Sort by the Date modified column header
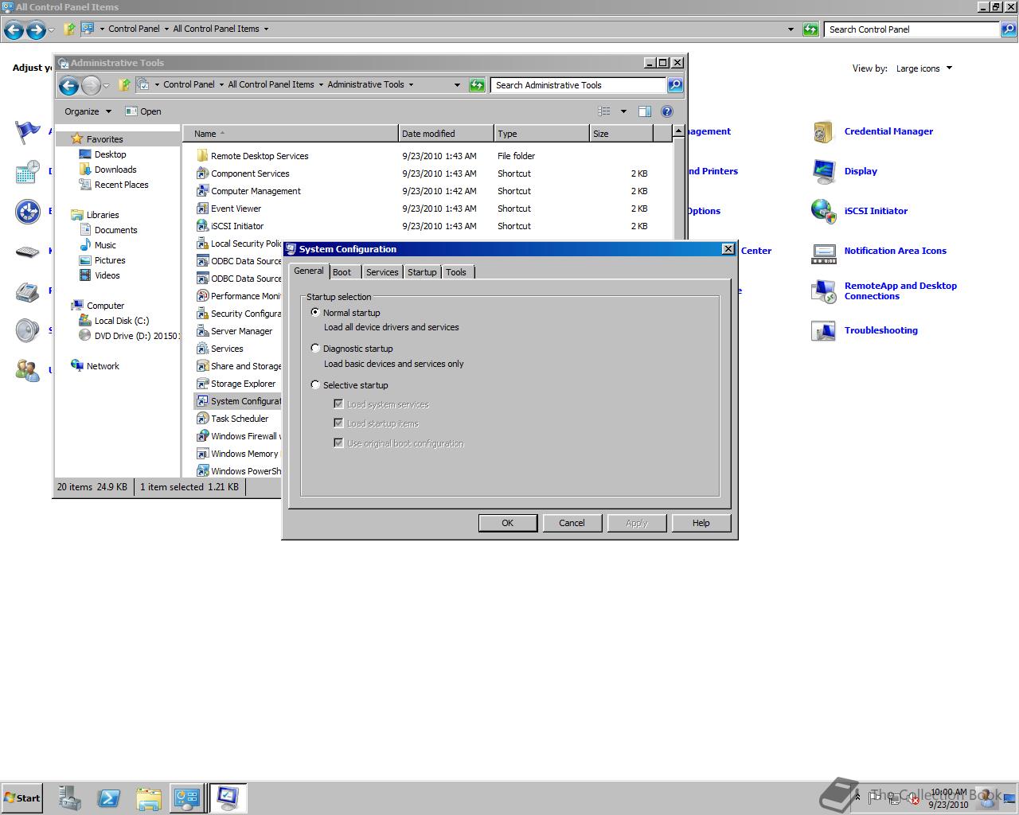Viewport: 1019px width, 815px height. click(x=446, y=134)
